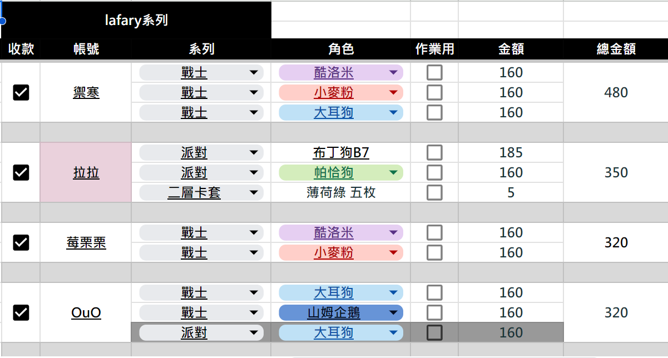Screen dimensions: 668x358
Task: Uncheck the 收款 checkbox for 禦寒
Action: 21,92
